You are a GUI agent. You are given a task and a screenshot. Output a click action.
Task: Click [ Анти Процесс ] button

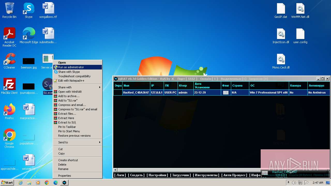point(235,175)
